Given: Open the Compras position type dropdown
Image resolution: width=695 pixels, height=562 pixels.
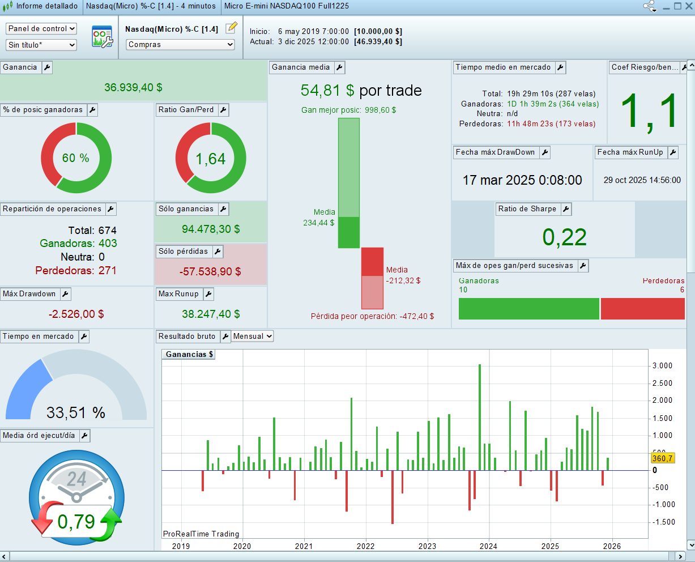Looking at the screenshot, I should click(x=181, y=45).
